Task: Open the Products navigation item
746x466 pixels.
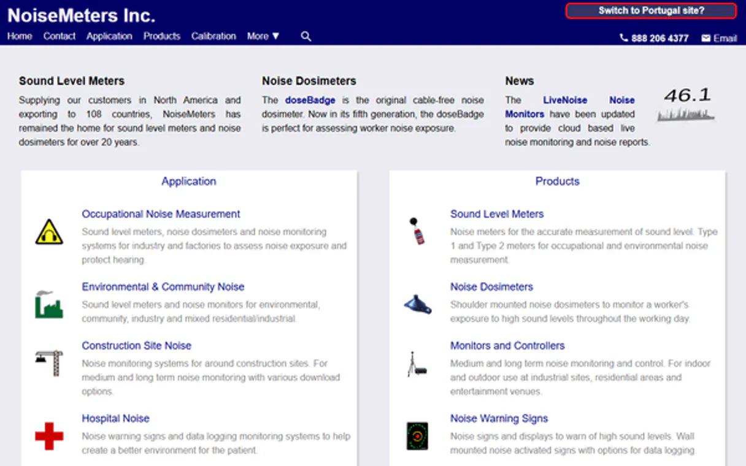Action: pyautogui.click(x=162, y=36)
